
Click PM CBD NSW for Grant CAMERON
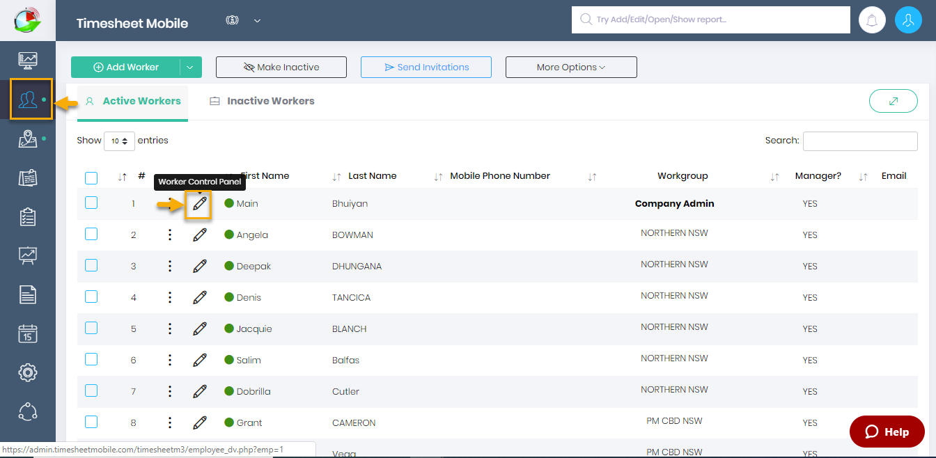pyautogui.click(x=674, y=421)
